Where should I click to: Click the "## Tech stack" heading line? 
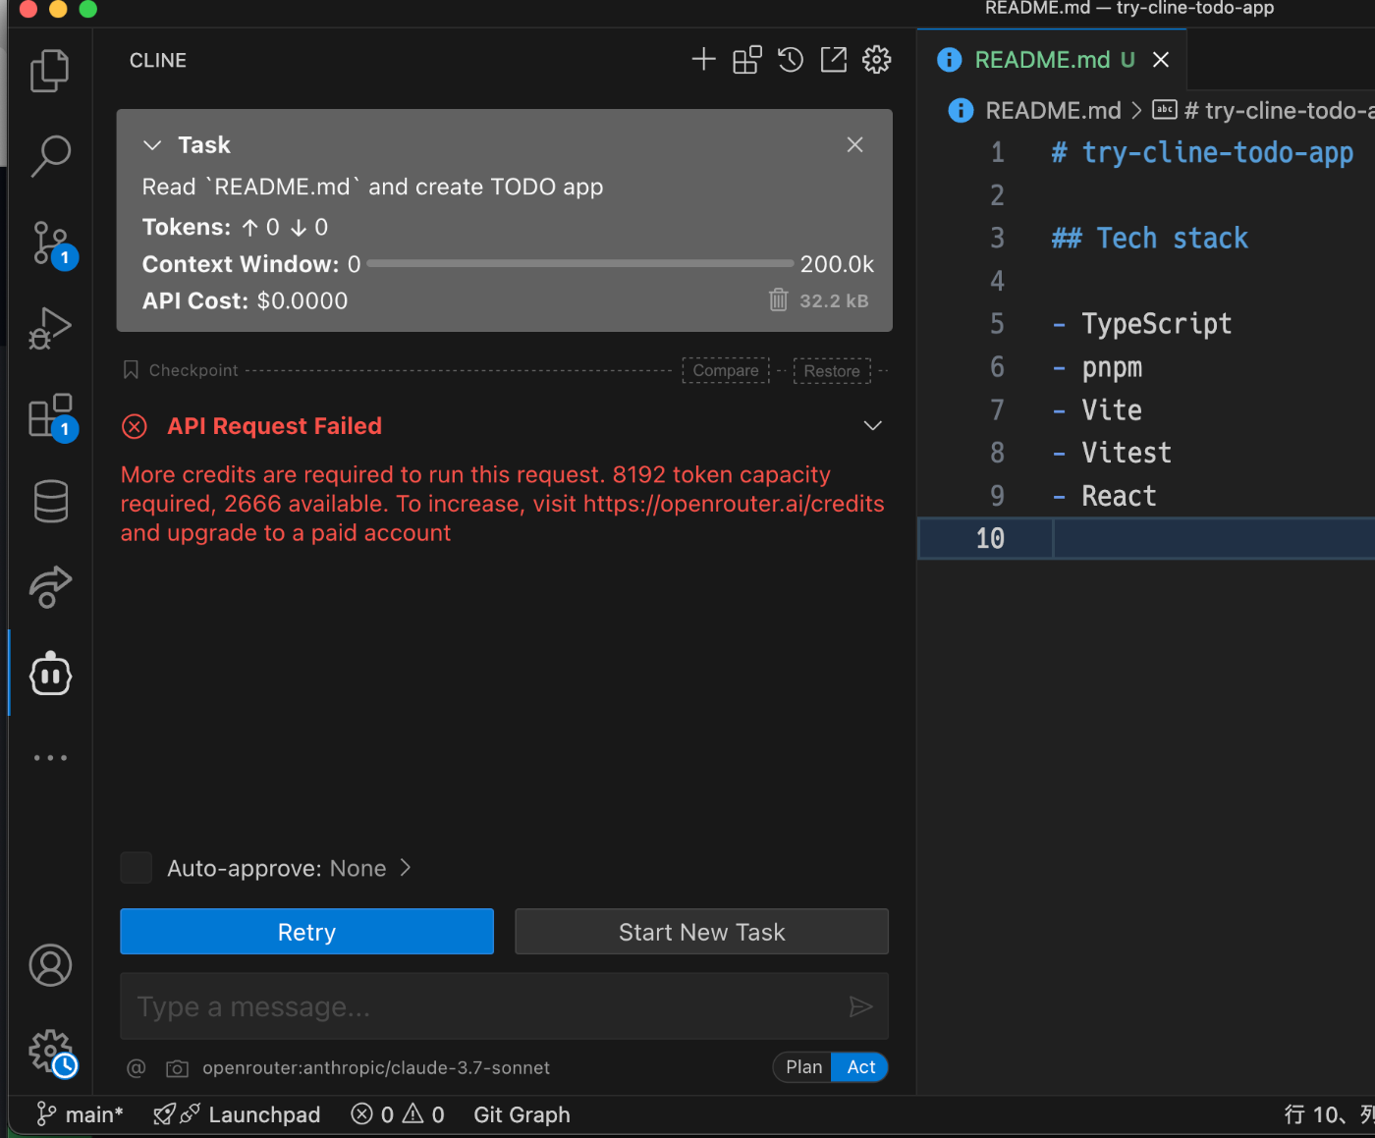[x=1150, y=239]
